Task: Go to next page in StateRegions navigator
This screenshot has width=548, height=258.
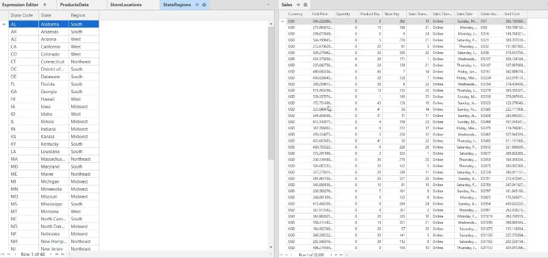Action: (x=57, y=254)
